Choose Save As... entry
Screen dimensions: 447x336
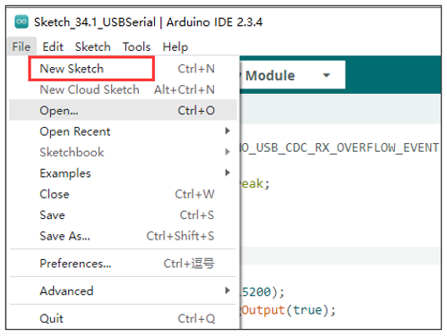click(x=123, y=236)
